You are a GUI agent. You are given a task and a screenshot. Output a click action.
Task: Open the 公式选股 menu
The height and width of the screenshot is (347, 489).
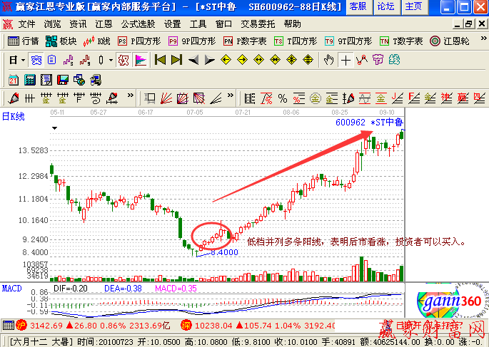point(137,24)
